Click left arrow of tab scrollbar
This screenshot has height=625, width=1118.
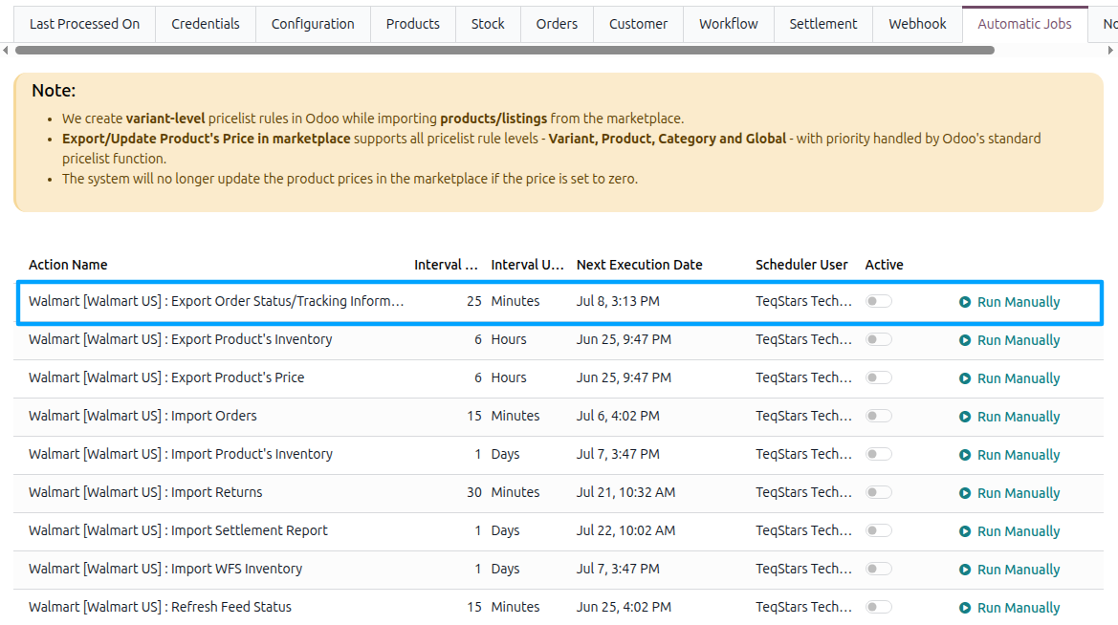coord(6,50)
